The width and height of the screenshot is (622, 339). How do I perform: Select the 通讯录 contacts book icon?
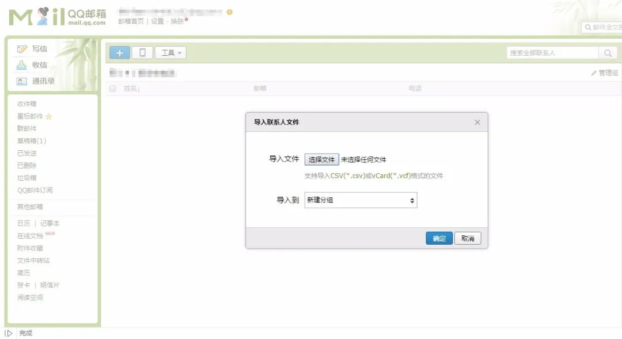[x=21, y=81]
